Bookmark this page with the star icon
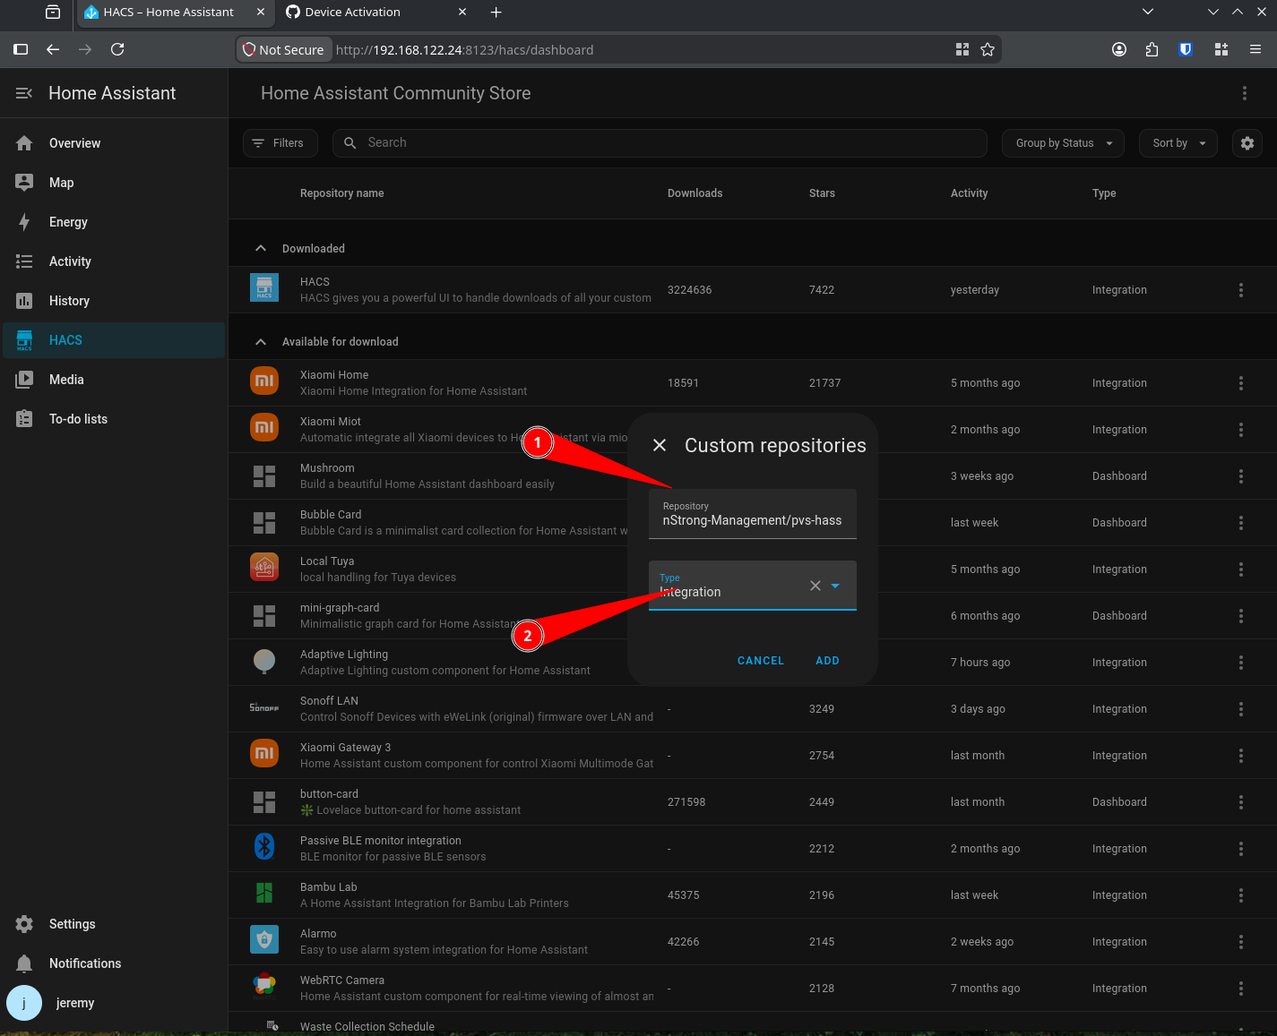The image size is (1277, 1036). 988,49
